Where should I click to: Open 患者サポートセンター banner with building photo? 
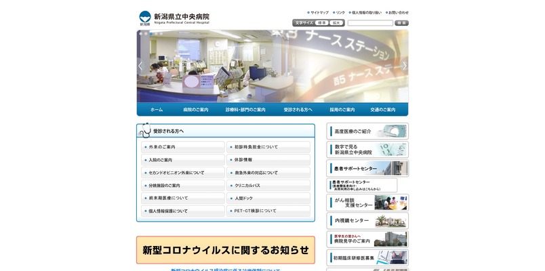pos(367,169)
